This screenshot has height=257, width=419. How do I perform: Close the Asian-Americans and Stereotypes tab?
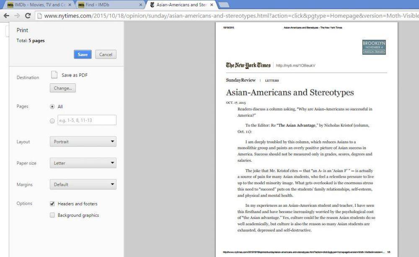point(212,5)
